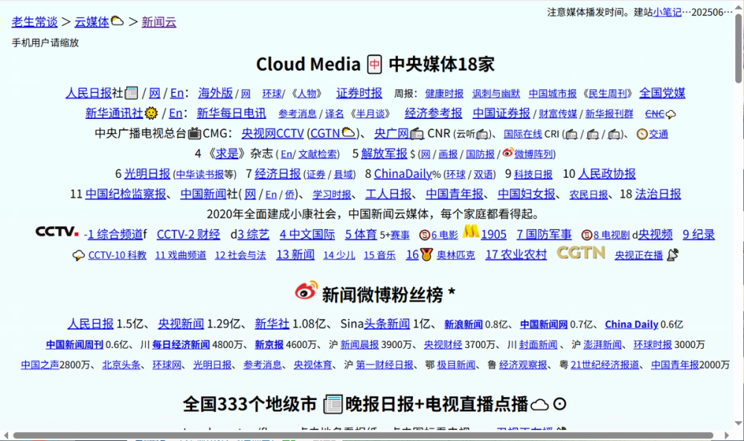Image resolution: width=744 pixels, height=441 pixels.
Task: Open 全国党媒 link
Action: pos(662,93)
